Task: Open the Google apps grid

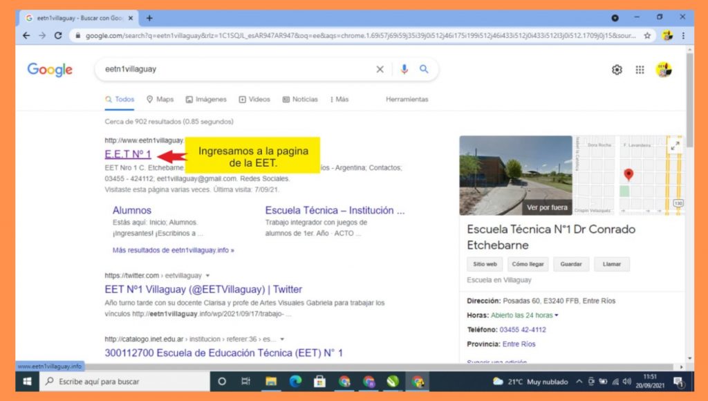Action: pos(640,70)
